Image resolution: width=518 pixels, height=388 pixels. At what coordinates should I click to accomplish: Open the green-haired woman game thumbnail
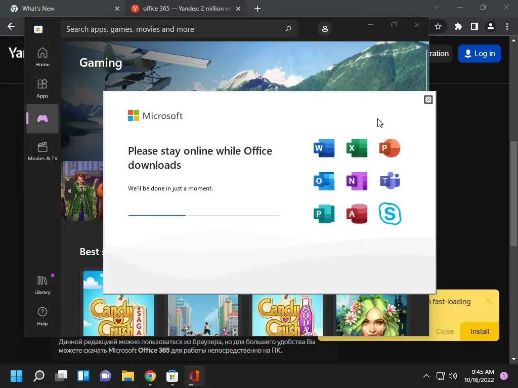click(372, 315)
